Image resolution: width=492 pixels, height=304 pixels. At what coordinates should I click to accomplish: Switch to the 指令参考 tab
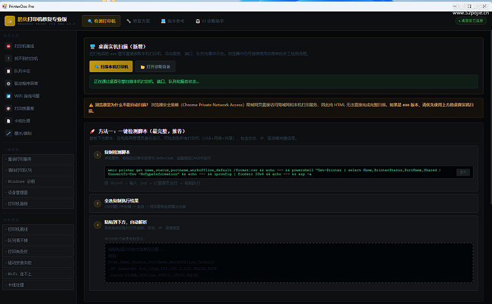click(x=173, y=21)
